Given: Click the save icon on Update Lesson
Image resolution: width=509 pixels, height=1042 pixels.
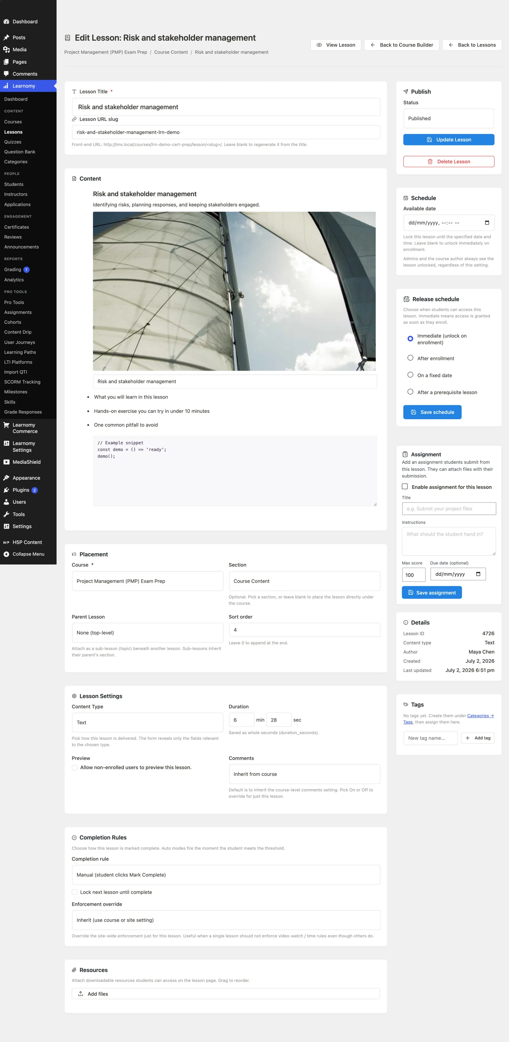Looking at the screenshot, I should [x=429, y=140].
